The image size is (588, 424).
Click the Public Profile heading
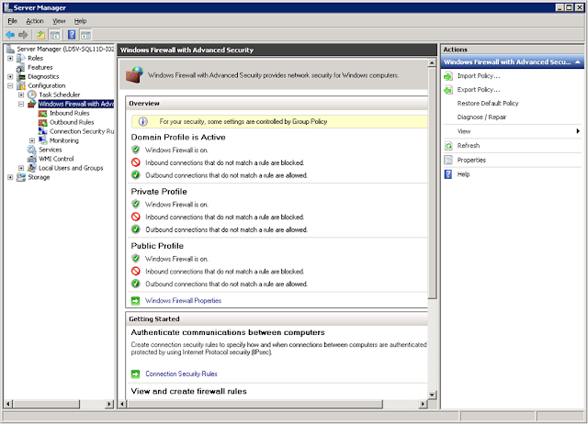click(x=157, y=246)
